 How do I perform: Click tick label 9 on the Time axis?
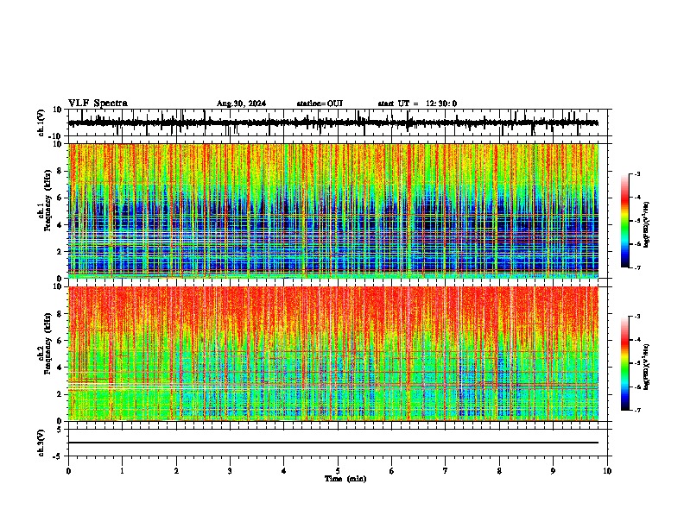tap(553, 471)
